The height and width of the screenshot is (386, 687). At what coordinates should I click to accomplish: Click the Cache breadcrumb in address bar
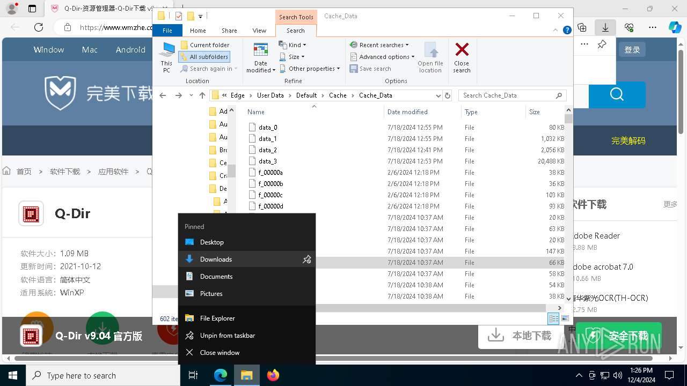pyautogui.click(x=338, y=95)
